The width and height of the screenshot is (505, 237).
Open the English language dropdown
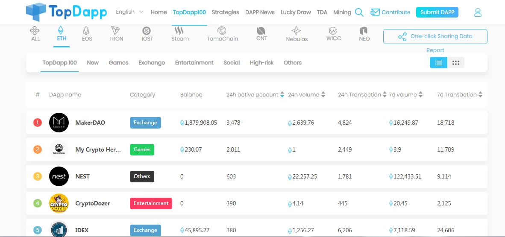(x=129, y=12)
